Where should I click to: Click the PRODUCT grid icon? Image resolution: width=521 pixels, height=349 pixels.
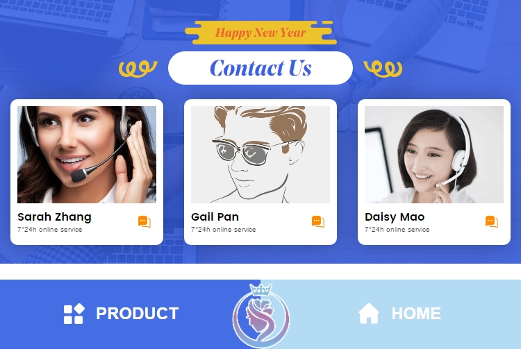coord(74,314)
